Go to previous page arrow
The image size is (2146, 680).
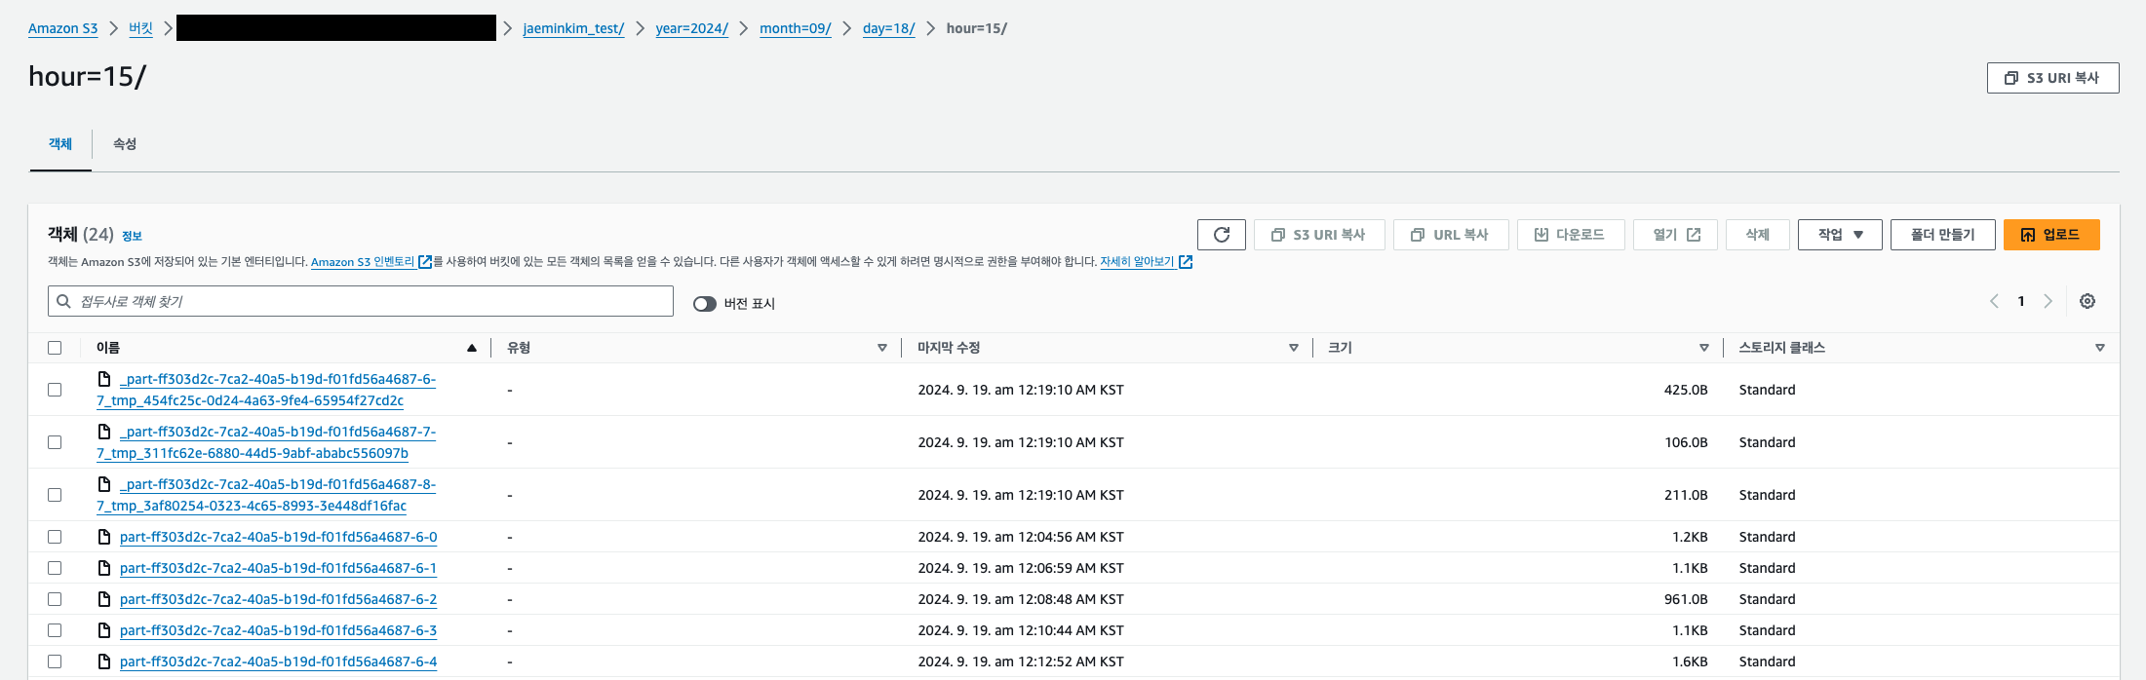tap(1994, 301)
